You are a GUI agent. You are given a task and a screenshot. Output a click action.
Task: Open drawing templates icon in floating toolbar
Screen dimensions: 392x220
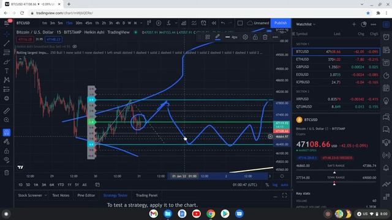(208, 37)
